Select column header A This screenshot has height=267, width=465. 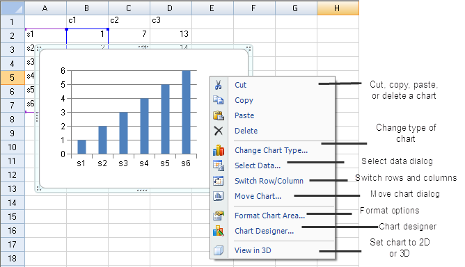45,8
